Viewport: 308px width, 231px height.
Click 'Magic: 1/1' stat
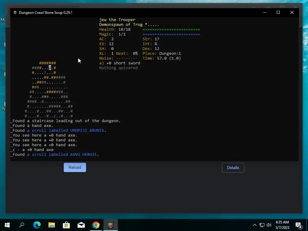point(112,34)
